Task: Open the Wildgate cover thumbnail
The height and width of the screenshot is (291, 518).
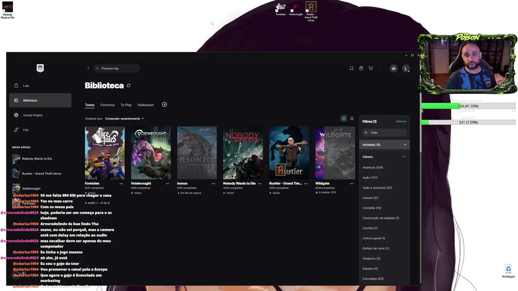Action: [x=335, y=153]
